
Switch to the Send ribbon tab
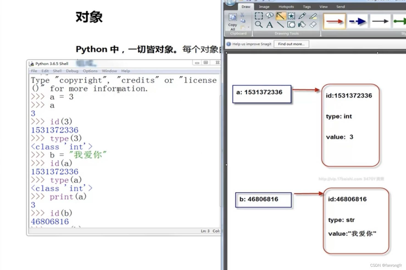(340, 7)
